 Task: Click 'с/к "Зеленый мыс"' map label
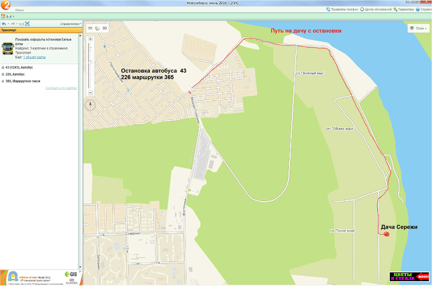click(310, 73)
